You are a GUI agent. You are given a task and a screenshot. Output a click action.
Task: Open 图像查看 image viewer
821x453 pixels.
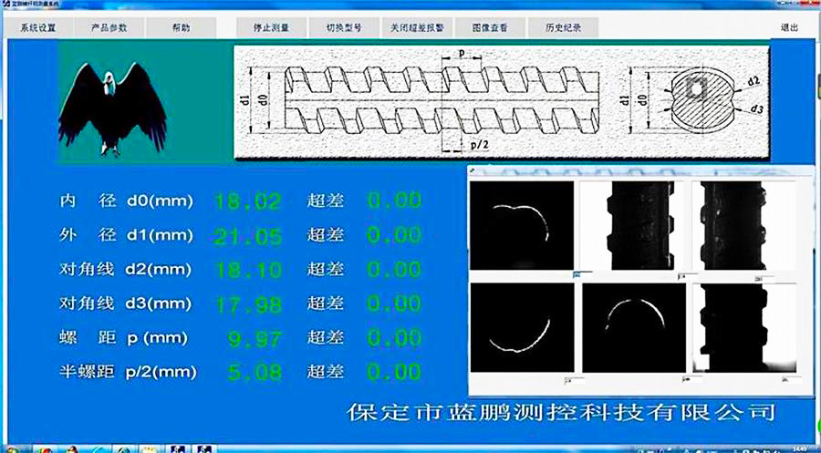488,27
